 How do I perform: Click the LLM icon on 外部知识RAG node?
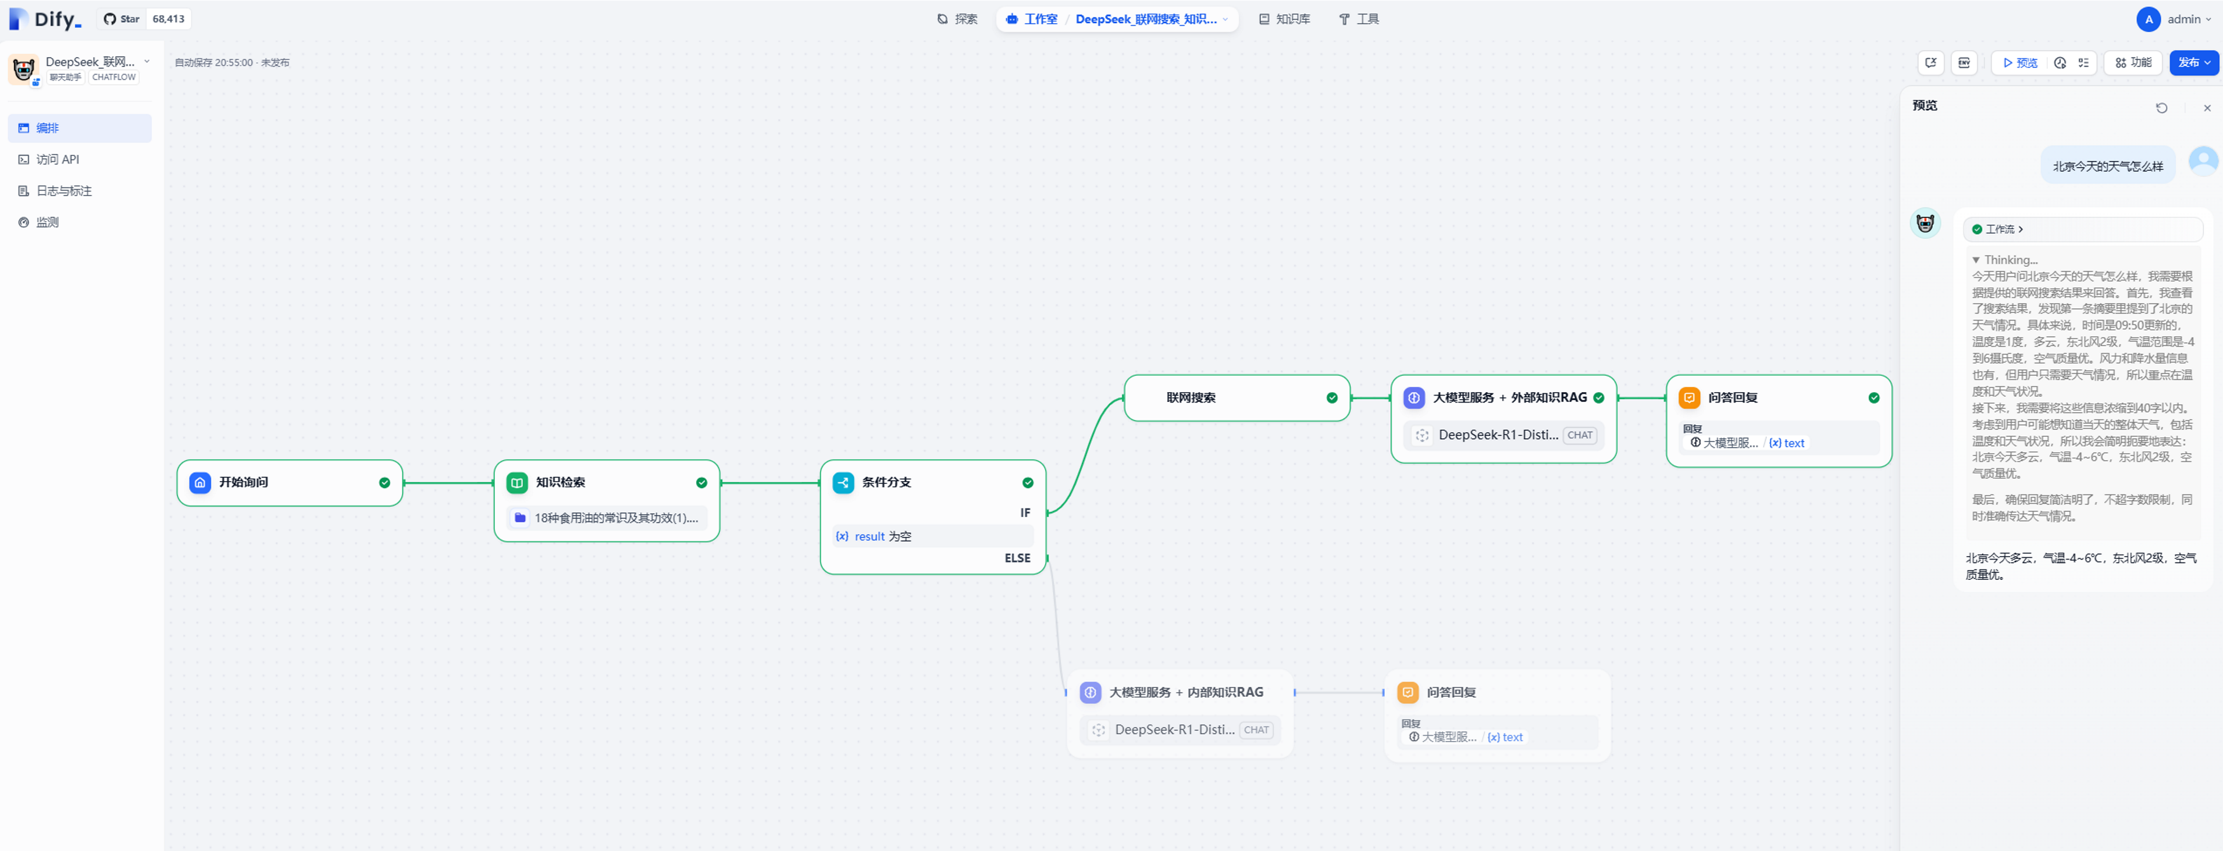[1415, 398]
